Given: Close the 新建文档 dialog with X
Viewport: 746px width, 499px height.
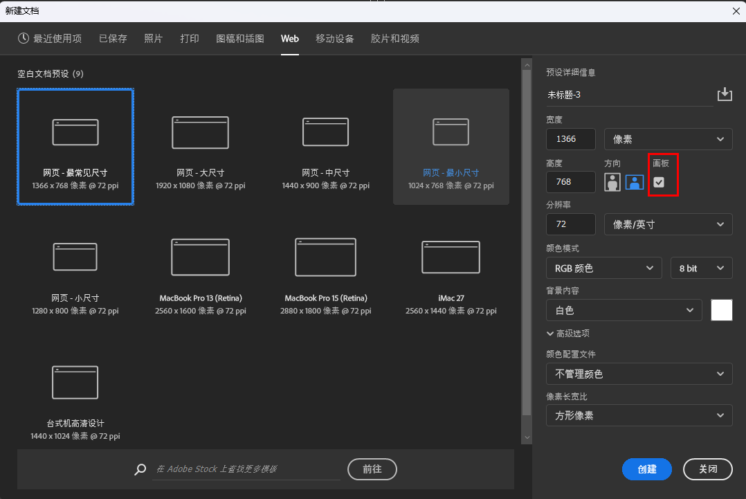Looking at the screenshot, I should (x=736, y=11).
